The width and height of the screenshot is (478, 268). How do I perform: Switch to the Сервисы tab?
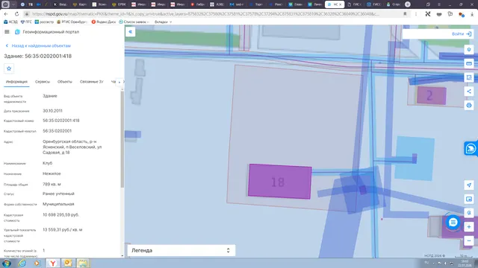(43, 82)
